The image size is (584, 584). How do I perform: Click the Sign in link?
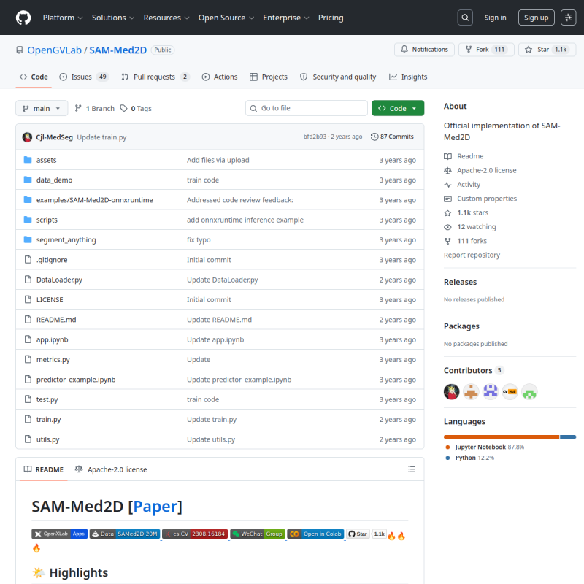(x=495, y=18)
